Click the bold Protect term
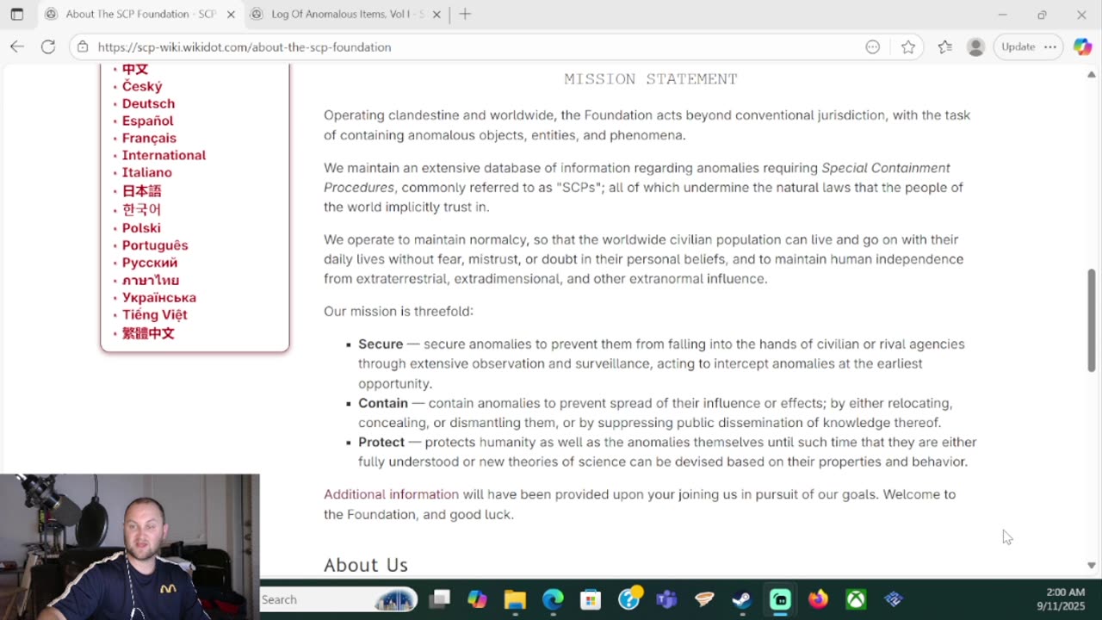 pyautogui.click(x=381, y=442)
